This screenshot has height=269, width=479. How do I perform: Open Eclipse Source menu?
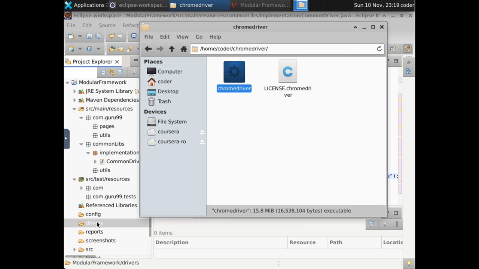(x=107, y=25)
